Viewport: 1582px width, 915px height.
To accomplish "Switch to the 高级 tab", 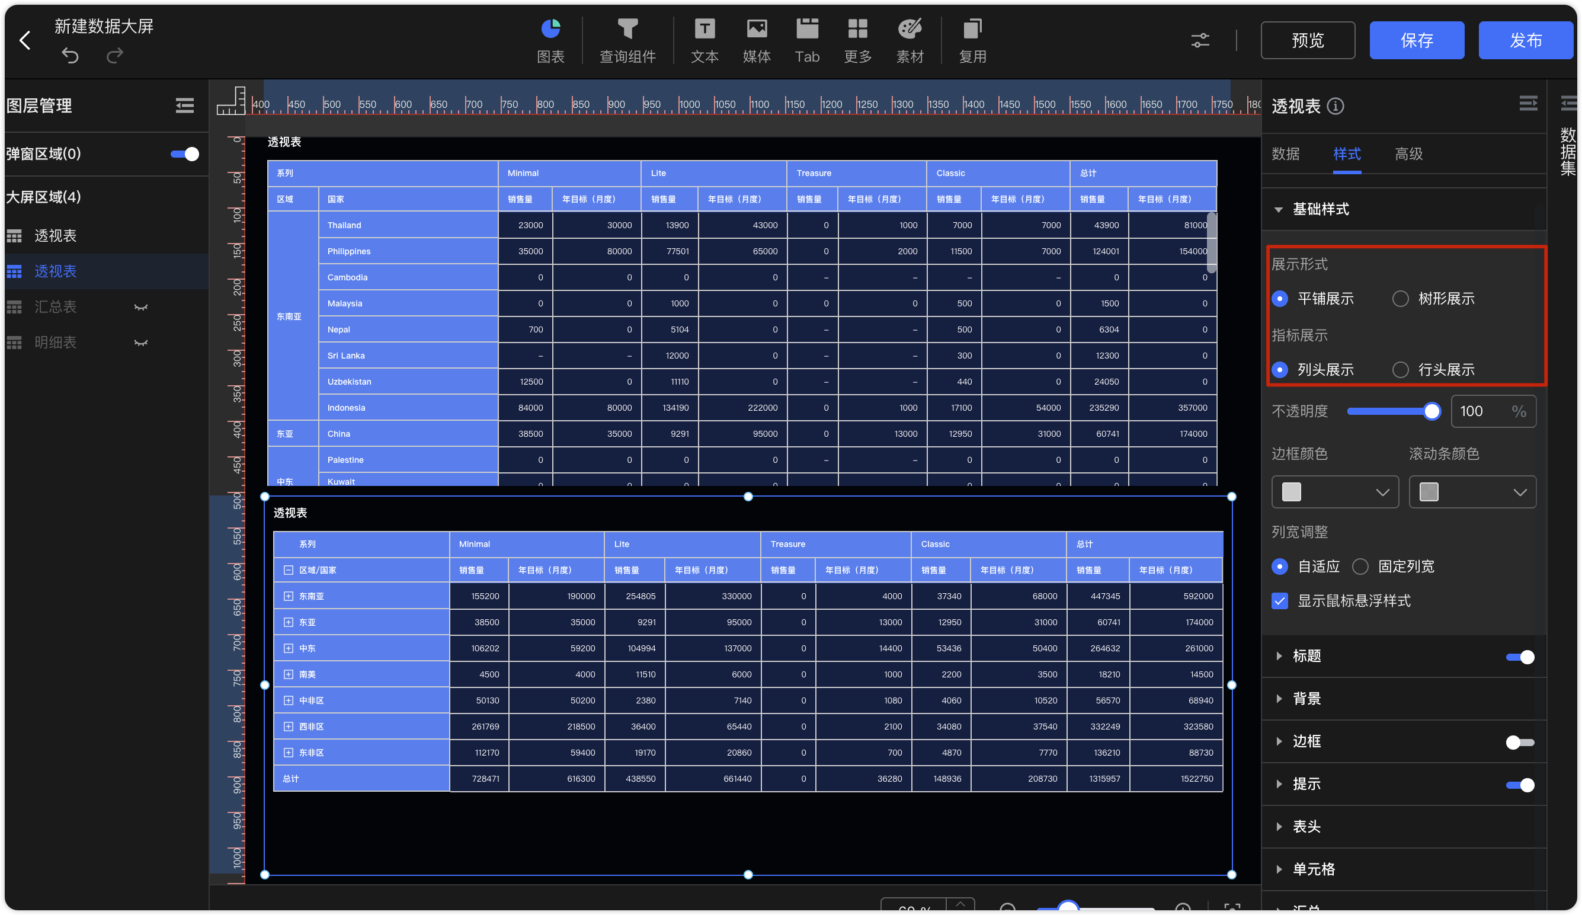I will [1408, 154].
